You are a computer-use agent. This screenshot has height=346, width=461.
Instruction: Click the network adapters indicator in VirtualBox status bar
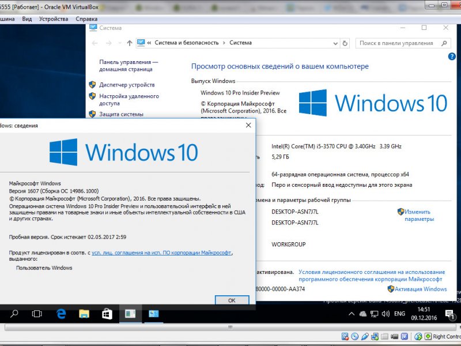tap(375, 337)
